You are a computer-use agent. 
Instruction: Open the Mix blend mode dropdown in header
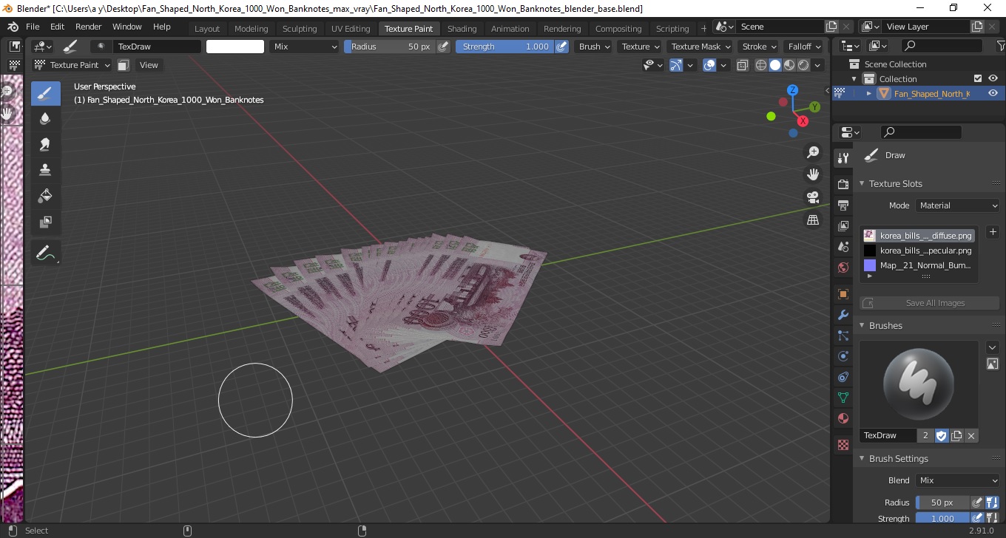click(304, 47)
